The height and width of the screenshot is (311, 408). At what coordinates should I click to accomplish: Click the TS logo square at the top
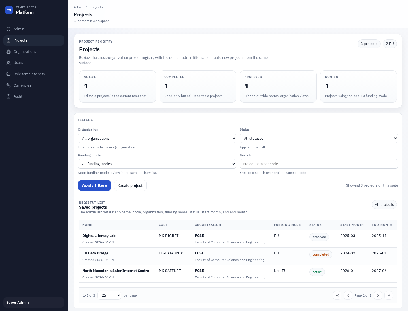click(x=9, y=10)
